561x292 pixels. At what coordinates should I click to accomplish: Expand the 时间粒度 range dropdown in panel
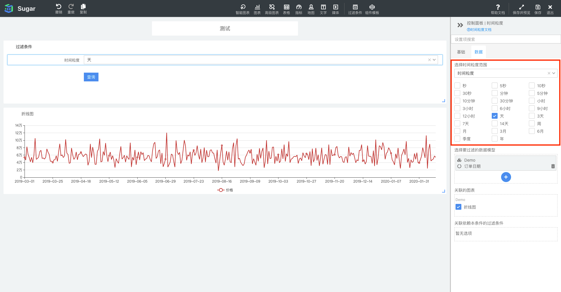coord(554,73)
